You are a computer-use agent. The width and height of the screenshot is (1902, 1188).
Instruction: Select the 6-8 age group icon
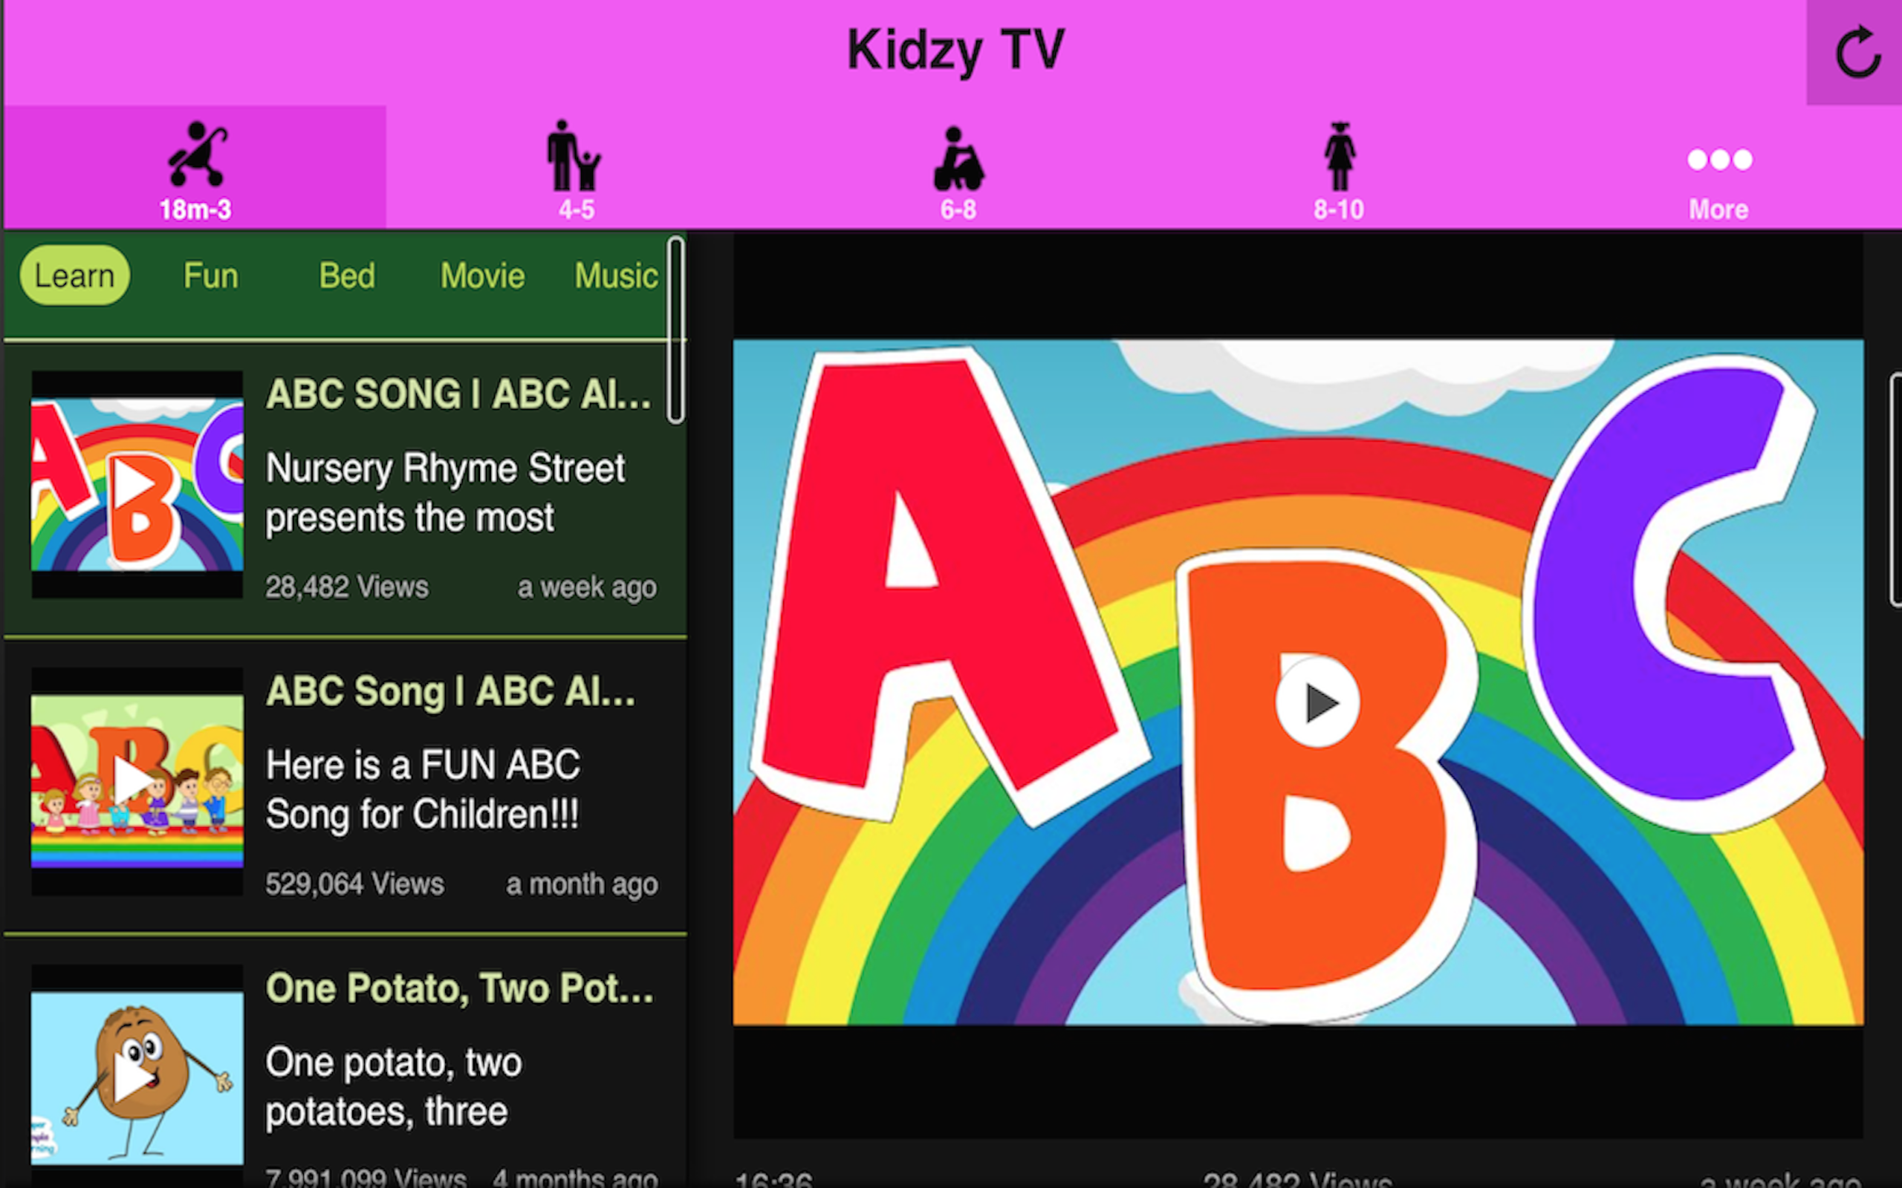coord(960,161)
